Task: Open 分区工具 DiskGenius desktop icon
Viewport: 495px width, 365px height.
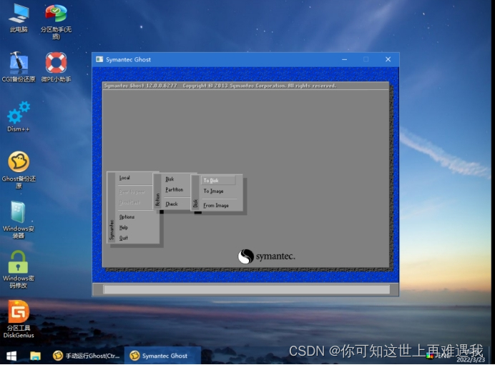Action: click(19, 319)
